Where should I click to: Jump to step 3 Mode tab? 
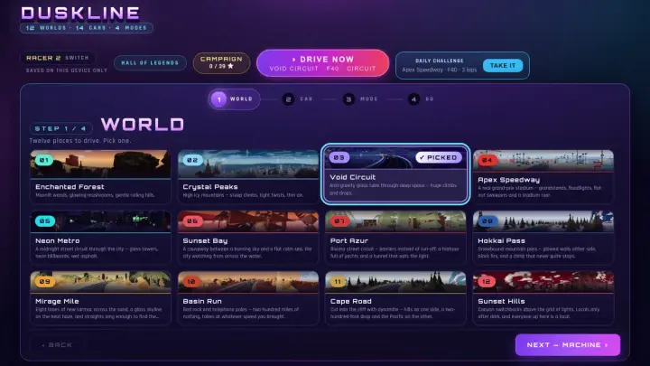tap(360, 99)
